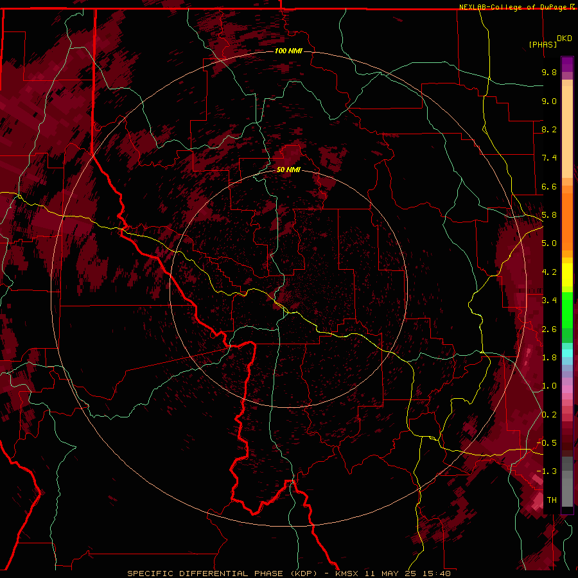578x578 pixels.
Task: Select the [PHAS] unit label
Action: 543,44
